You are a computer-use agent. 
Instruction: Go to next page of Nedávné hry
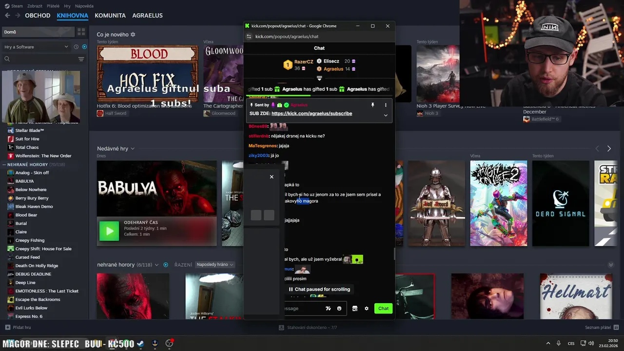click(609, 149)
